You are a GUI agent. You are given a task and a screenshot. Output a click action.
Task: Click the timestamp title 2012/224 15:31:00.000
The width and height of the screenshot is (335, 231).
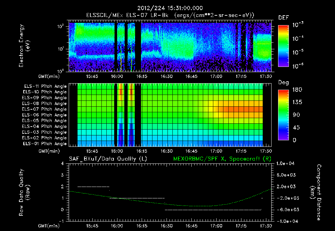170,8
